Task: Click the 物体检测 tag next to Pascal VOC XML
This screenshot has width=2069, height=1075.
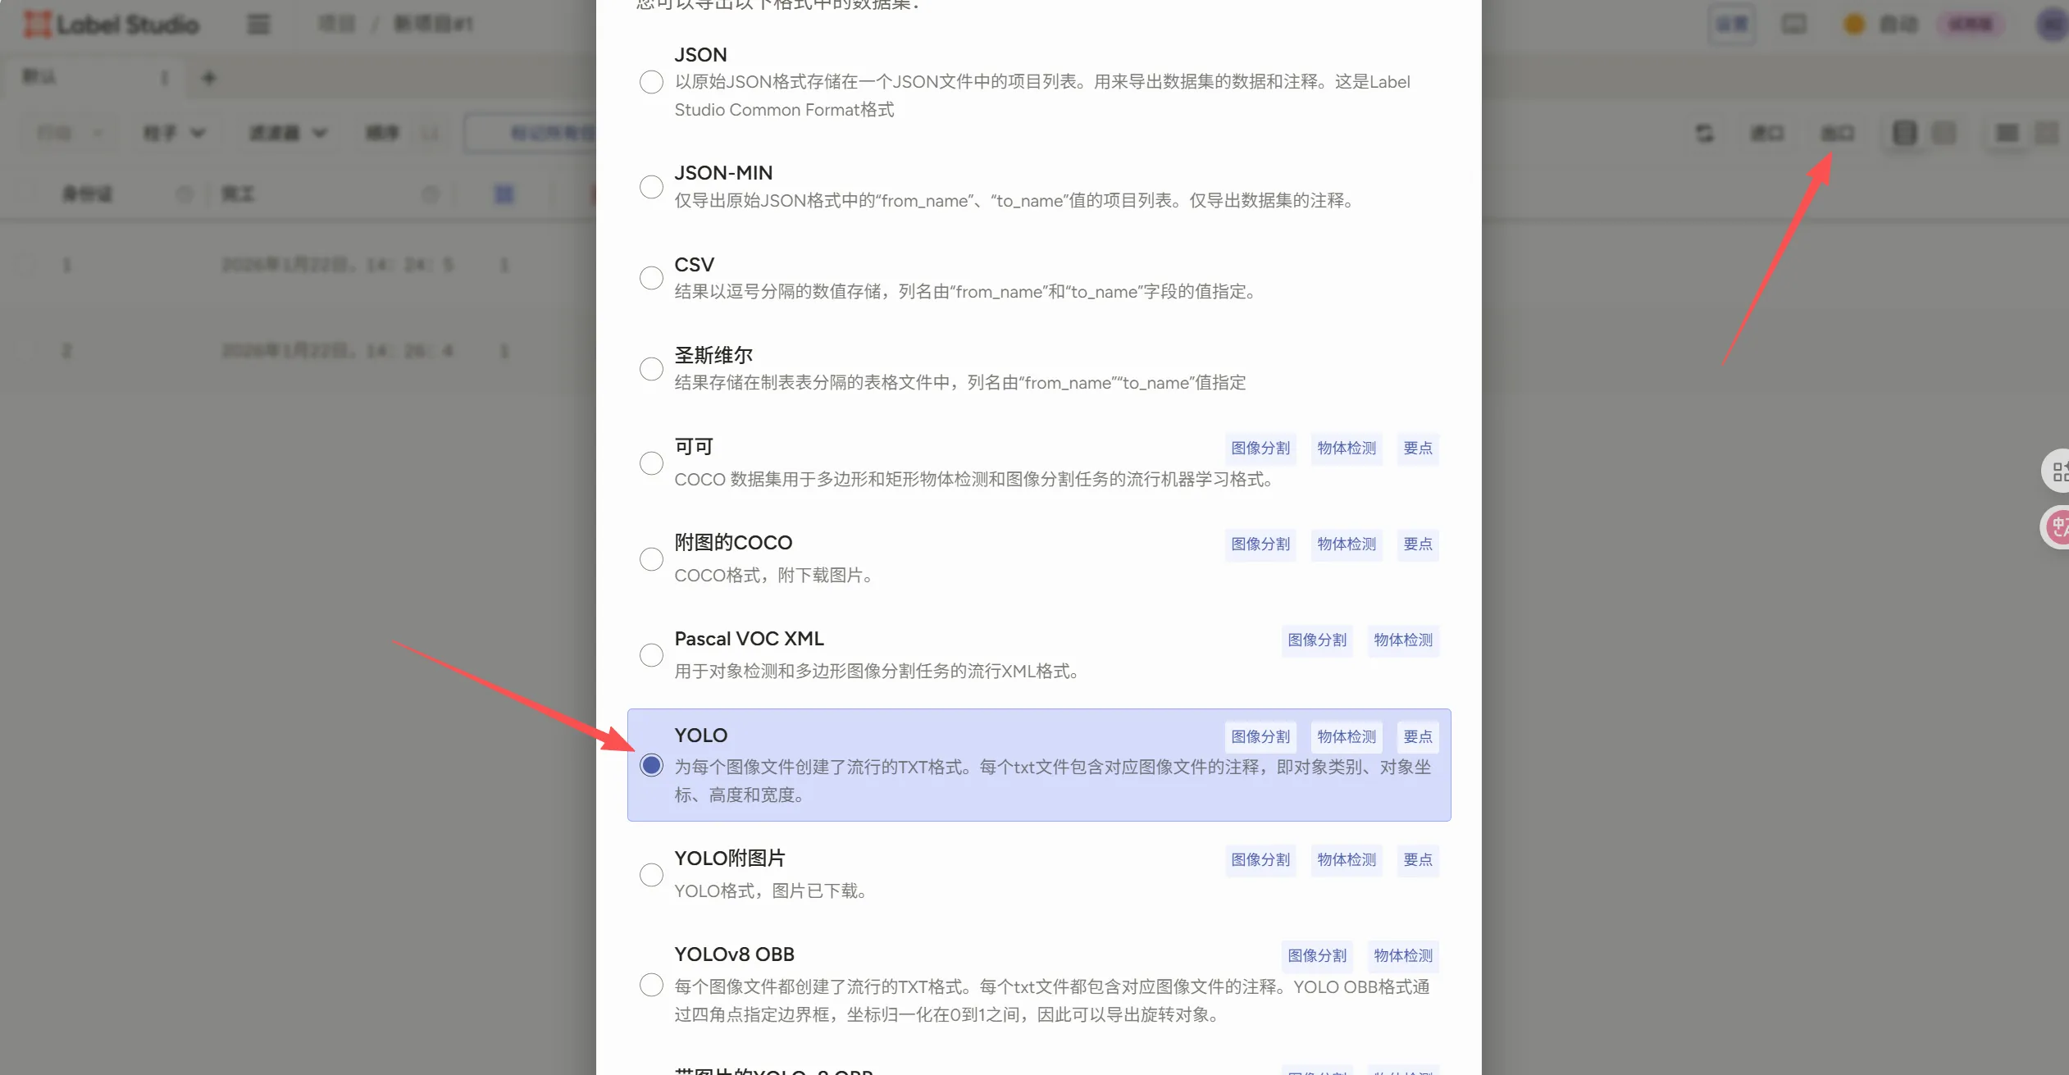Action: pos(1403,640)
